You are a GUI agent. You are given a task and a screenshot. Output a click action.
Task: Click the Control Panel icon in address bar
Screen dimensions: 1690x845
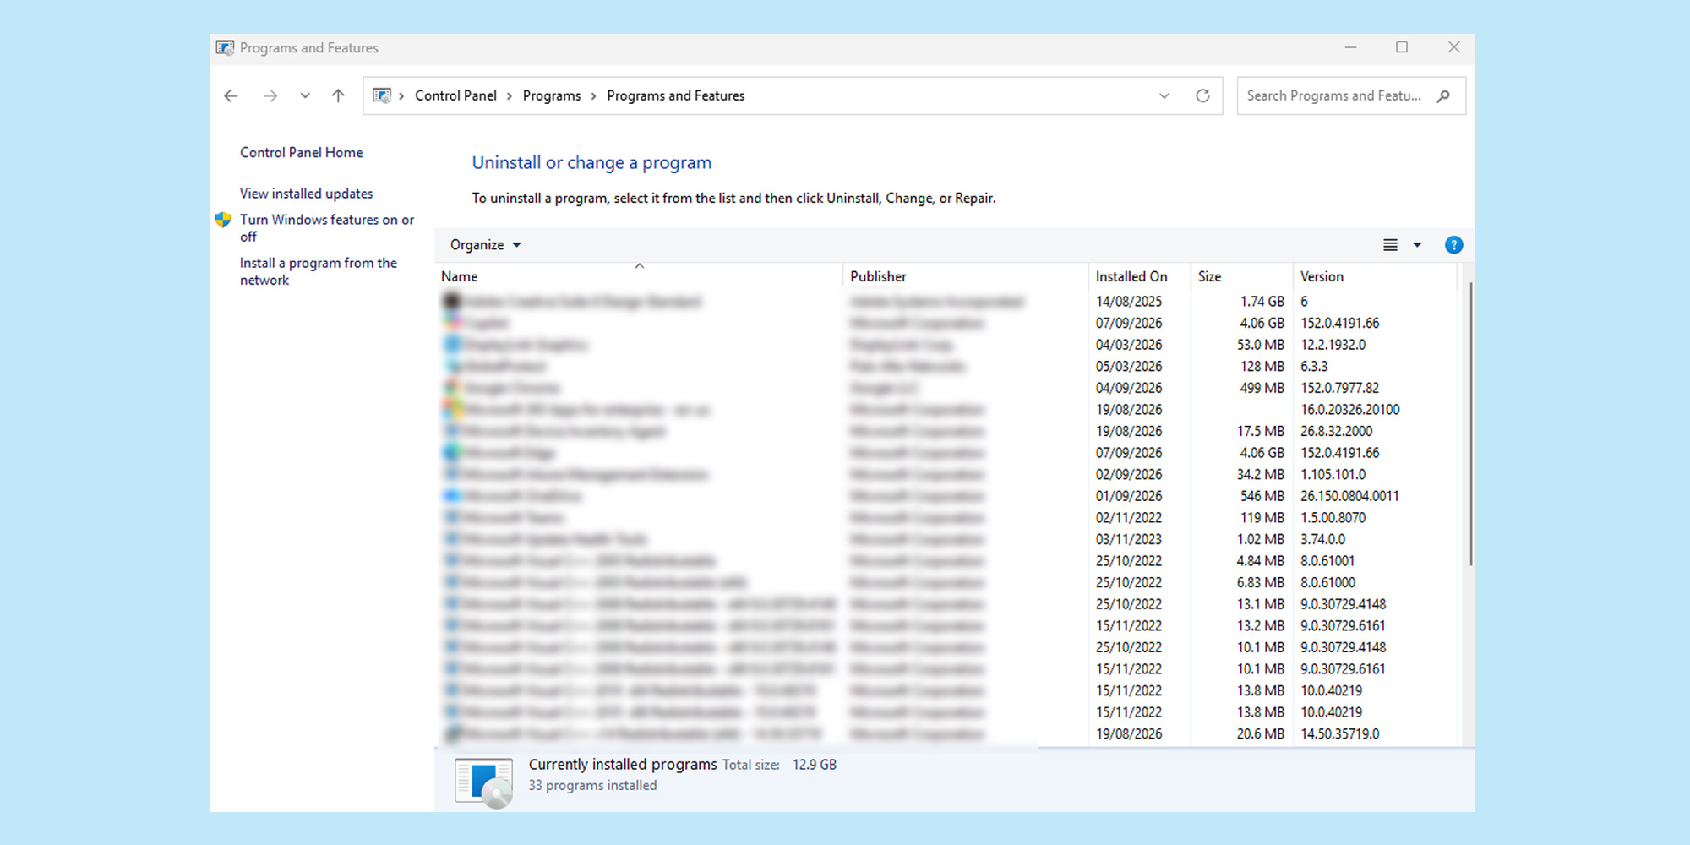[382, 96]
